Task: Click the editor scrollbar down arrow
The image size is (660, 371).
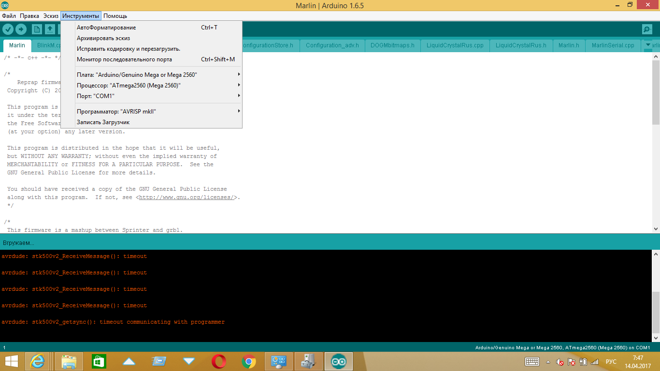Action: pyautogui.click(x=656, y=229)
